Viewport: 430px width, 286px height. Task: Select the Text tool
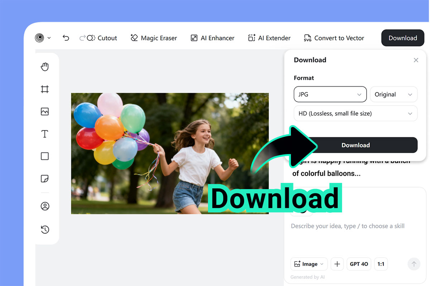coord(45,134)
